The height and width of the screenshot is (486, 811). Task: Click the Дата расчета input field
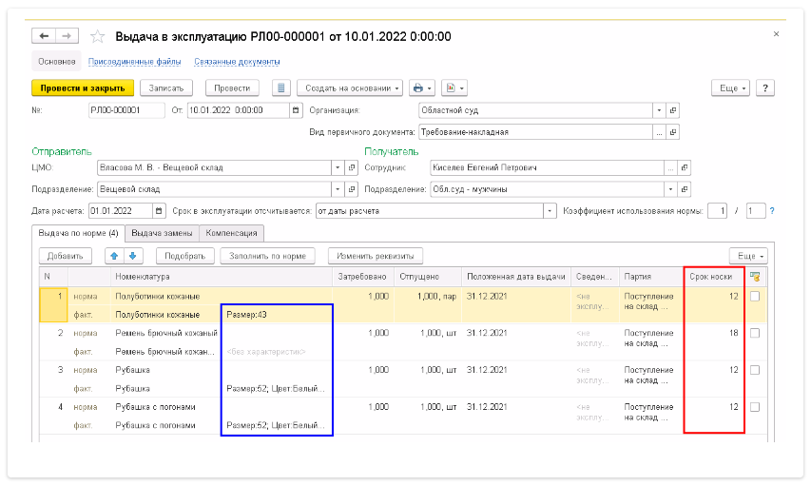(120, 210)
